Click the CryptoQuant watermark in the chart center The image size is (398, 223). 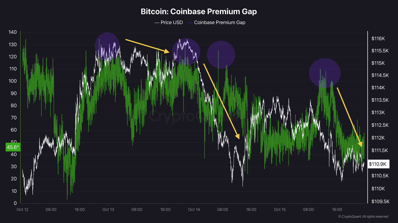point(174,116)
